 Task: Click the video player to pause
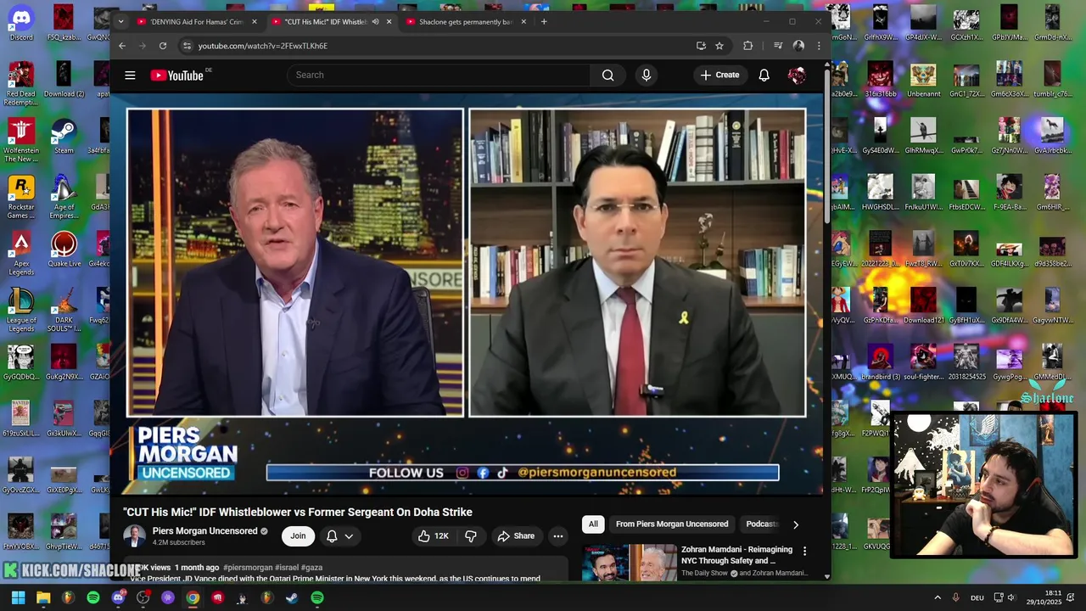466,293
